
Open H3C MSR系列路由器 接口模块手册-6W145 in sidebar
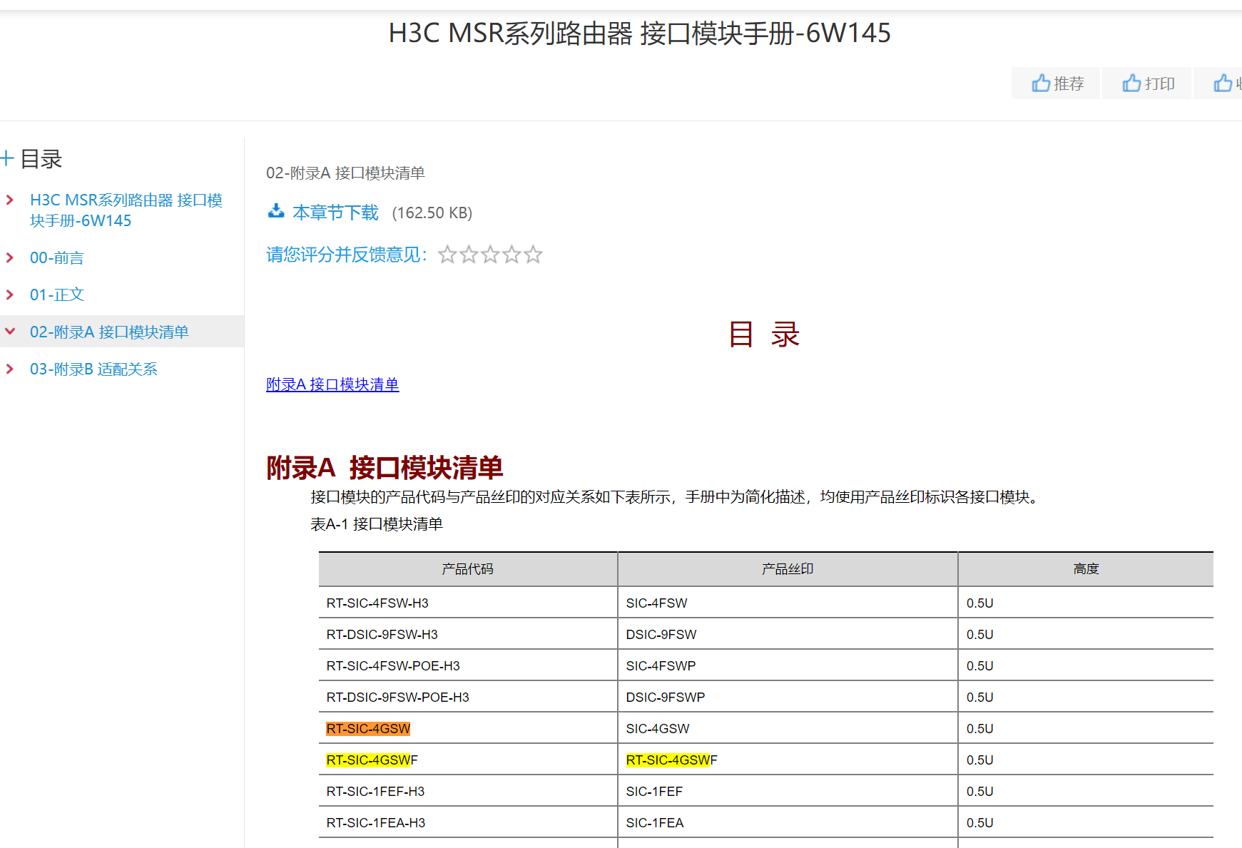(x=126, y=210)
